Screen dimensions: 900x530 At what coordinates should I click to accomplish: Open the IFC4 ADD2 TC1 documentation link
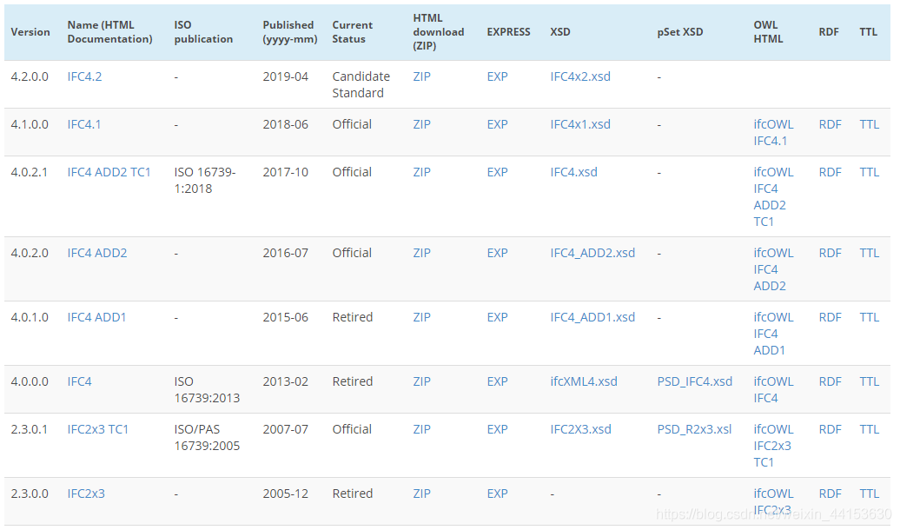[x=109, y=172]
